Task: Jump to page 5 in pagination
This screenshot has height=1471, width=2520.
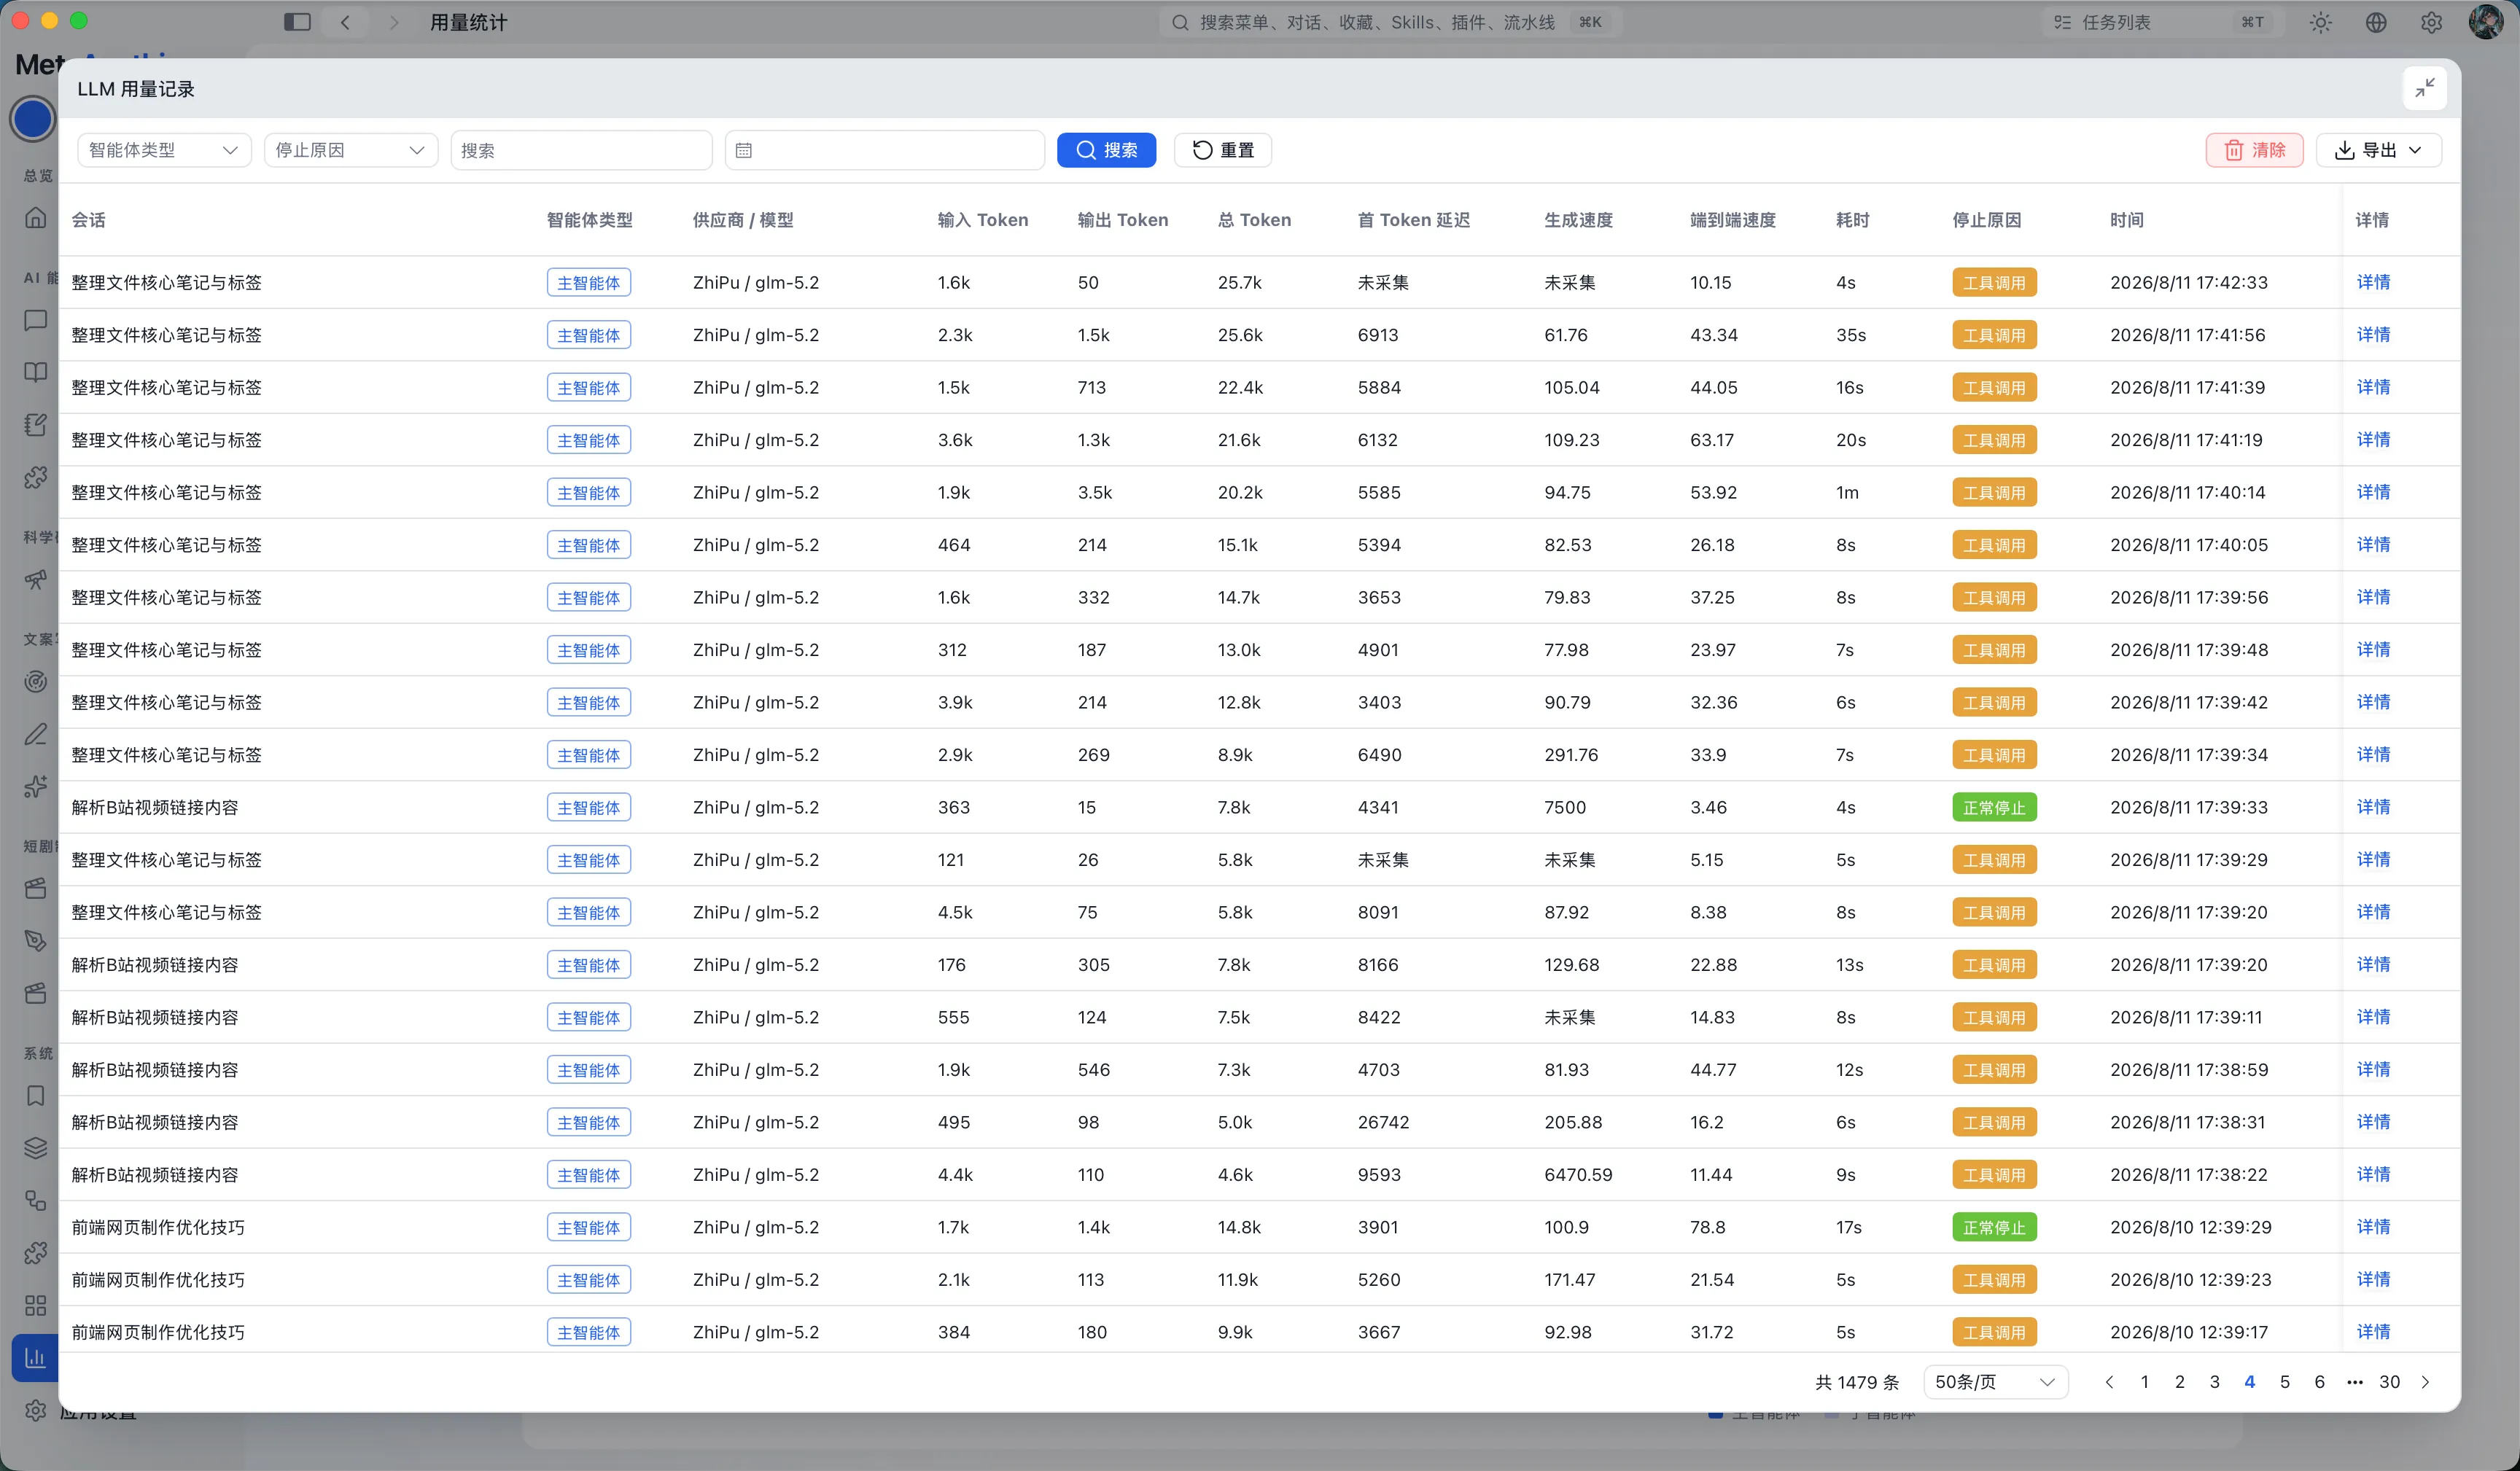Action: [x=2284, y=1381]
